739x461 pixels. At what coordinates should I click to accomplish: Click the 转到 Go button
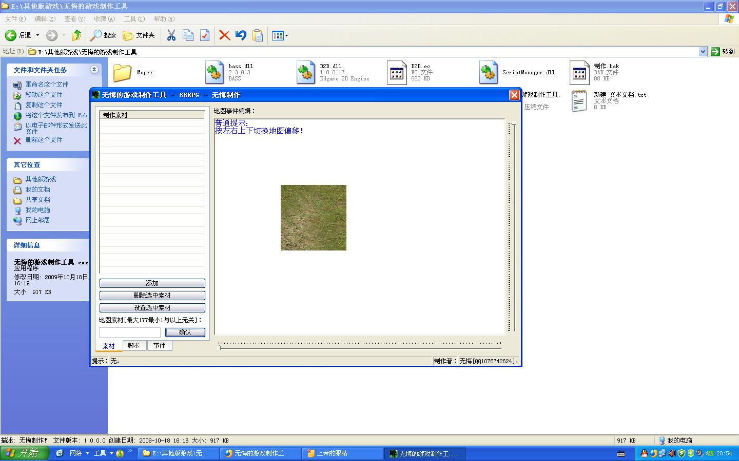click(x=723, y=52)
